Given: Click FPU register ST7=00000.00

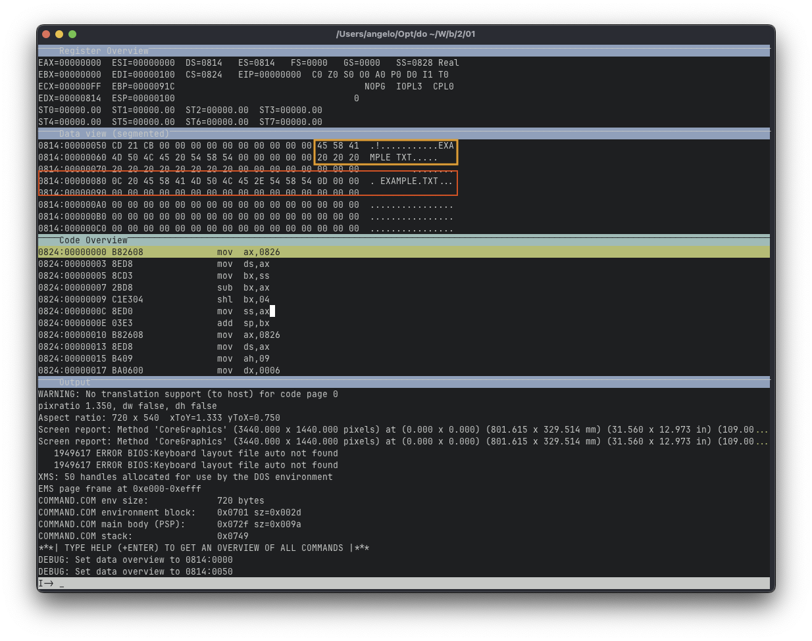Looking at the screenshot, I should 291,122.
